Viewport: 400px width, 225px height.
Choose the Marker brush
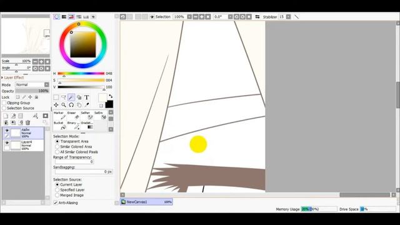click(x=60, y=115)
